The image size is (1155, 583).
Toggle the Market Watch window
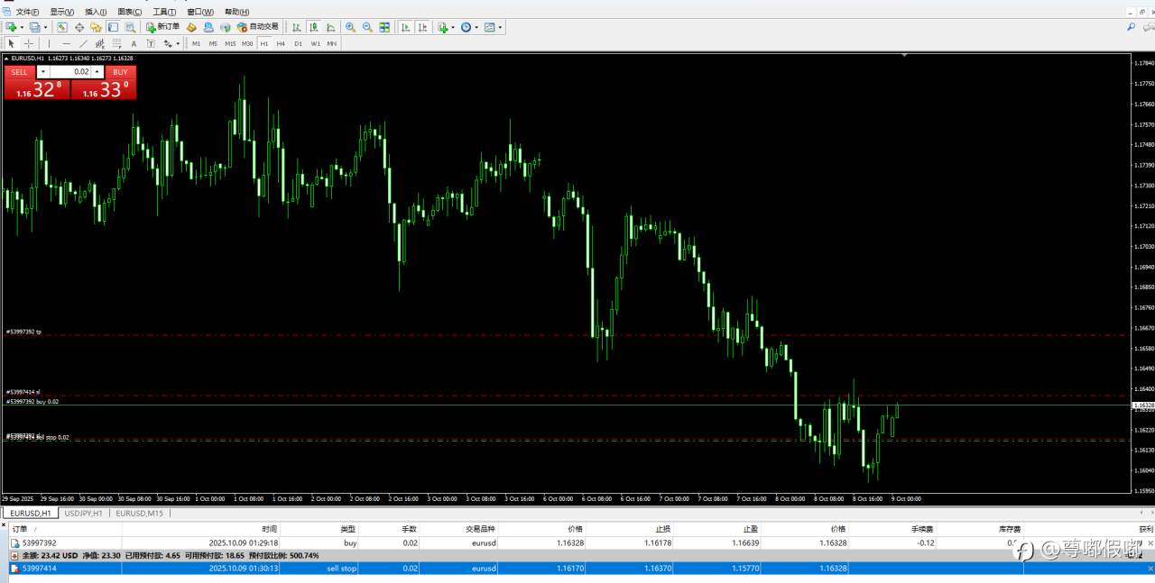tap(62, 27)
